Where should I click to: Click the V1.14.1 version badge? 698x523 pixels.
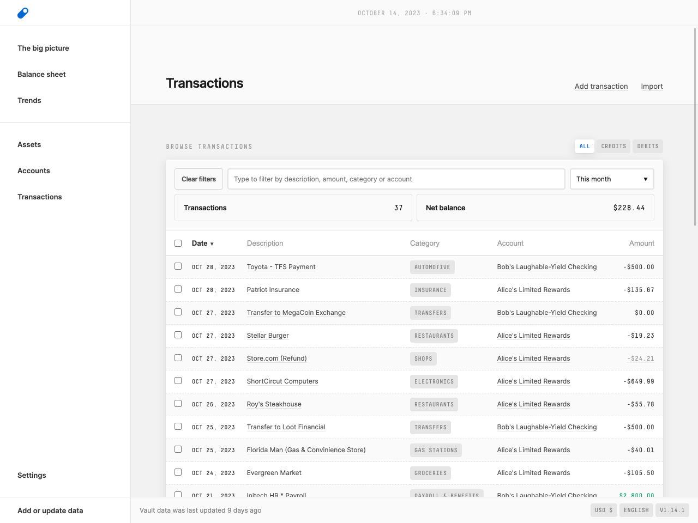point(672,510)
